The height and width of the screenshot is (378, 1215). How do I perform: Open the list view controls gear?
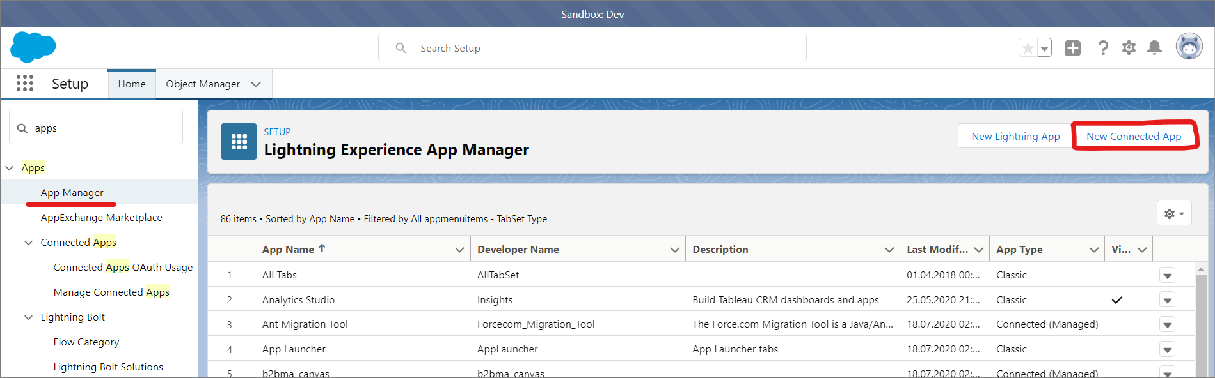(x=1174, y=213)
